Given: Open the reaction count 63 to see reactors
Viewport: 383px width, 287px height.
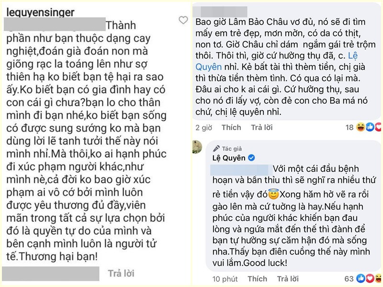Looking at the screenshot, I should (x=348, y=278).
